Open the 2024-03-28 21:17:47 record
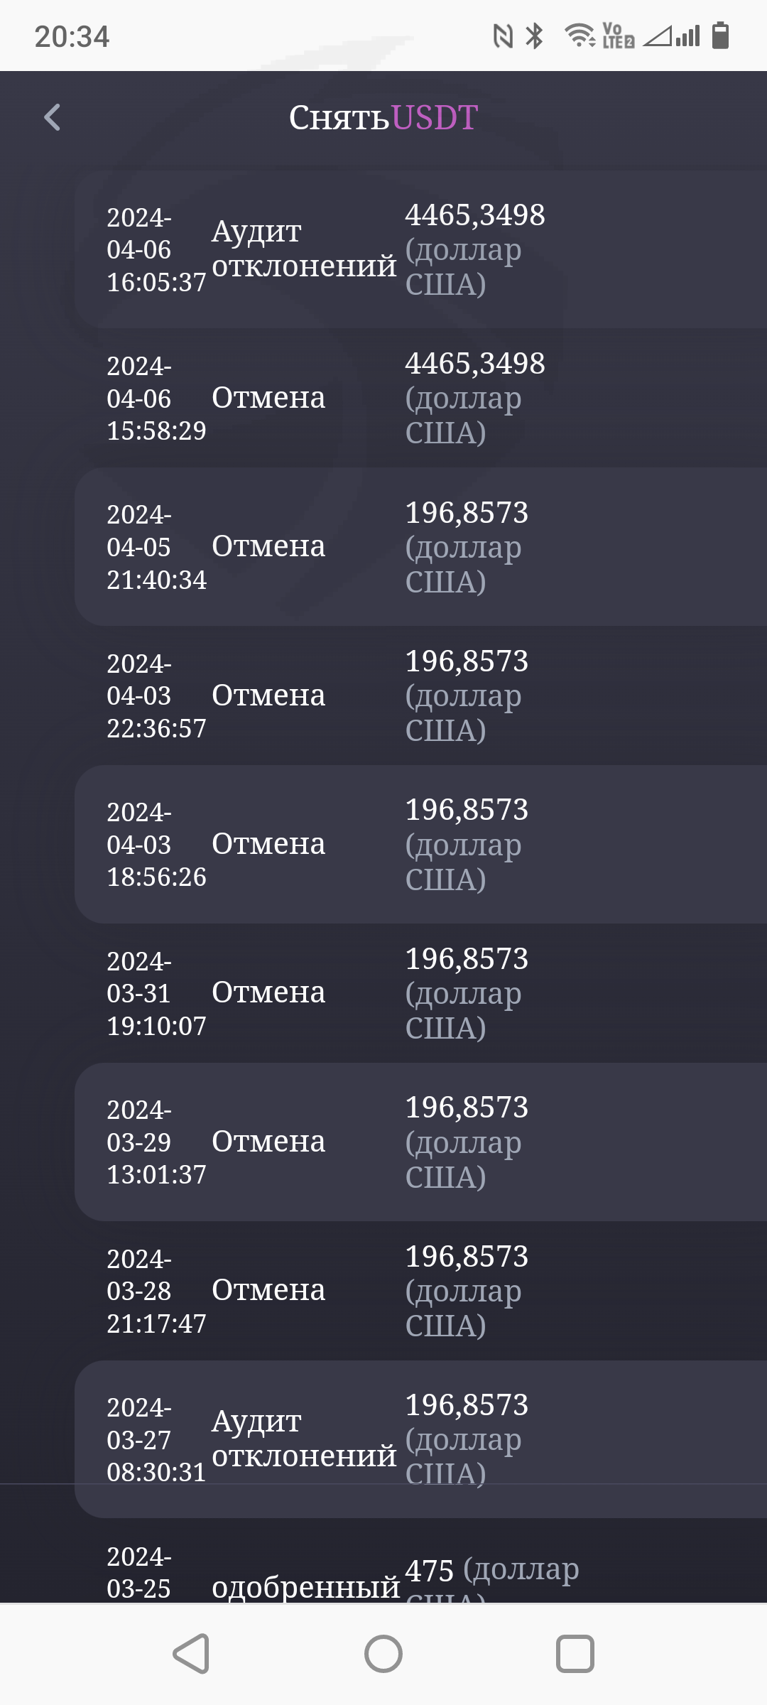This screenshot has height=1705, width=767. pyautogui.click(x=420, y=1291)
